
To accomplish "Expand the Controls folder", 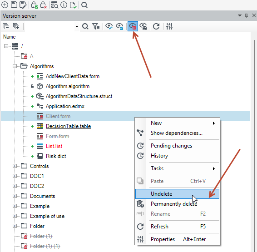I will tap(15, 166).
